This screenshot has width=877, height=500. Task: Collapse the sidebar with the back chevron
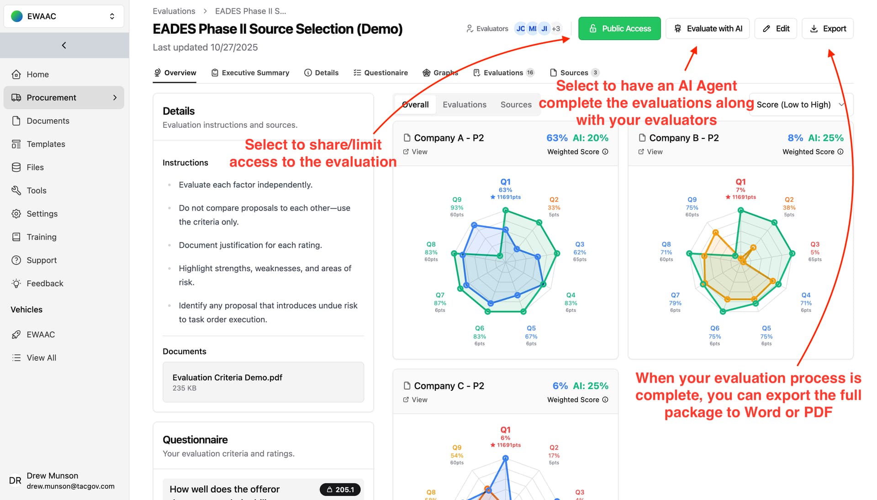[x=64, y=45]
